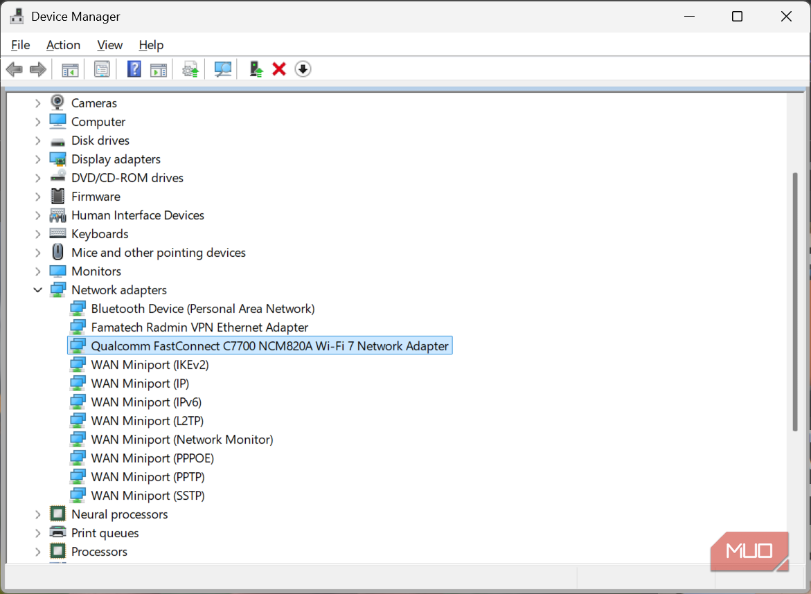
Task: Click the Firmware chip icon
Action: pyautogui.click(x=57, y=197)
